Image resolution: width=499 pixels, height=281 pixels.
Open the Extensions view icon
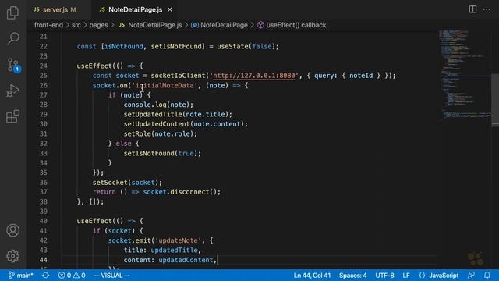point(12,116)
